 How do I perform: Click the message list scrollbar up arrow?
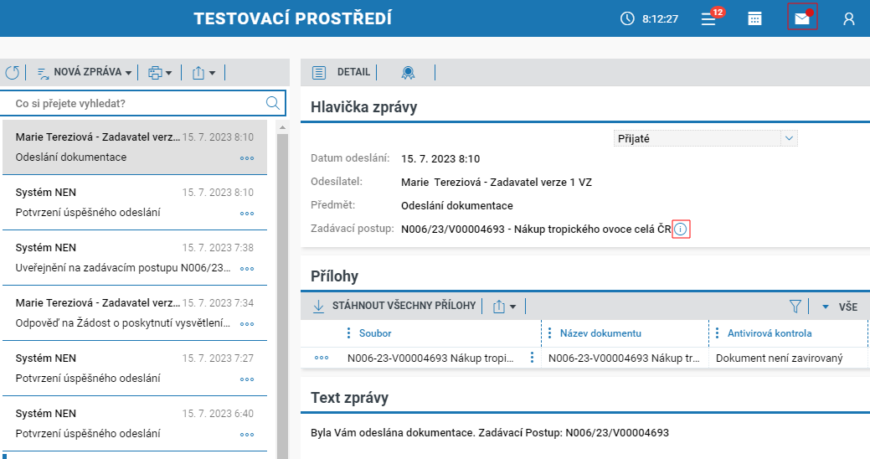pyautogui.click(x=282, y=127)
